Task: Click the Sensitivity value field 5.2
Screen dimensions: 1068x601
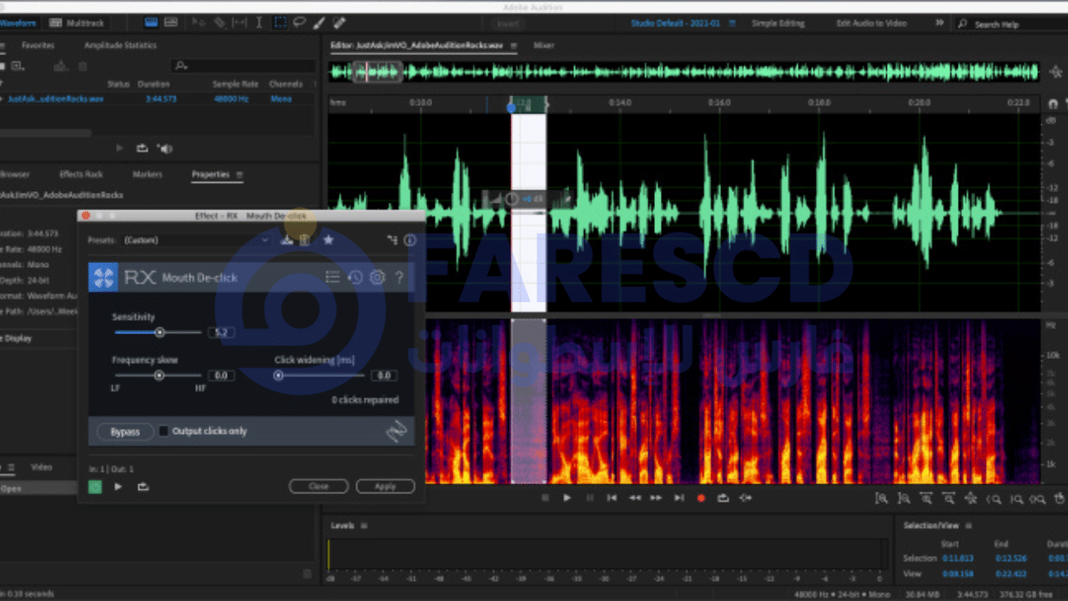Action: pyautogui.click(x=221, y=332)
